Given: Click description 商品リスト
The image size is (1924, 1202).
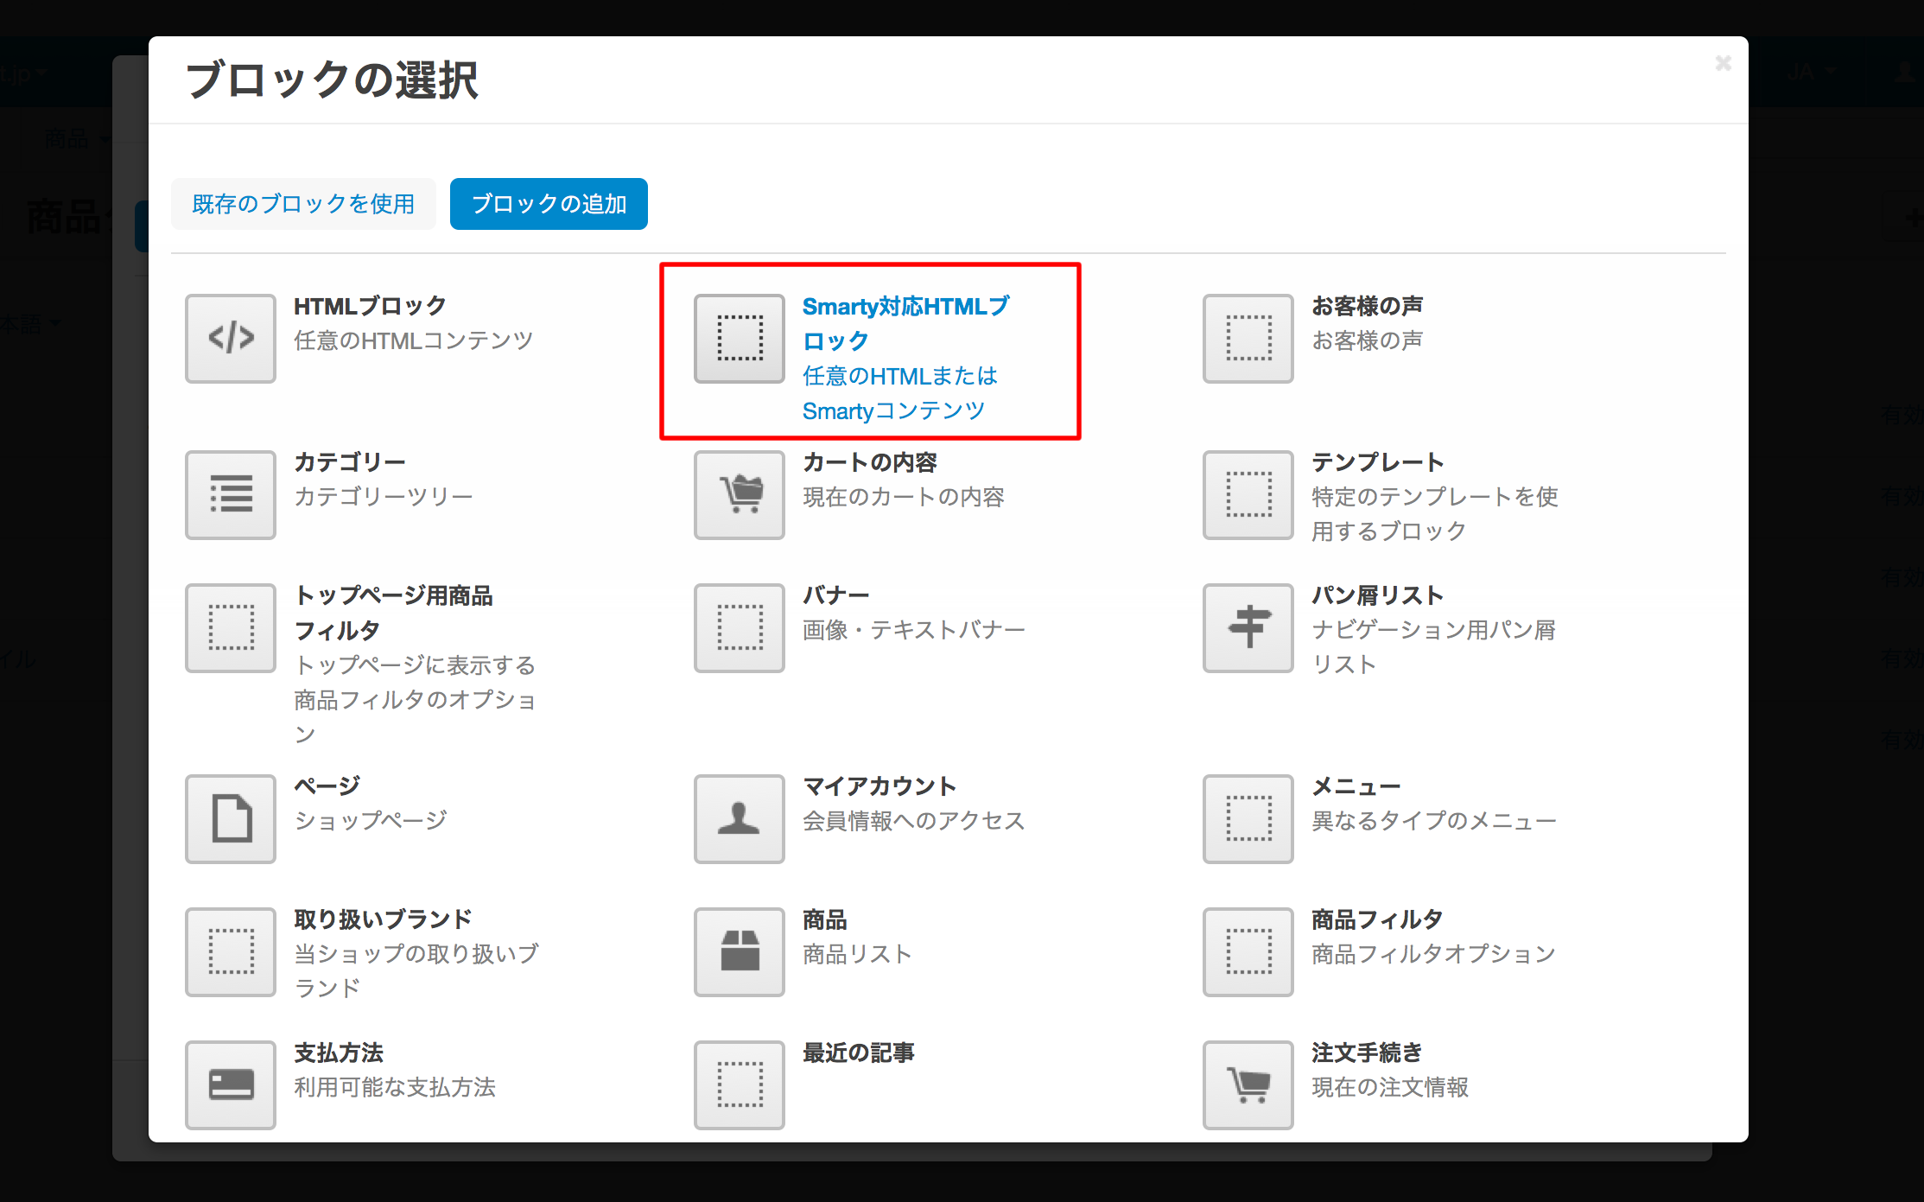Looking at the screenshot, I should (858, 954).
